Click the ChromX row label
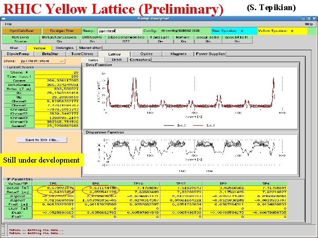This screenshot has height=238, width=318. 19,101
